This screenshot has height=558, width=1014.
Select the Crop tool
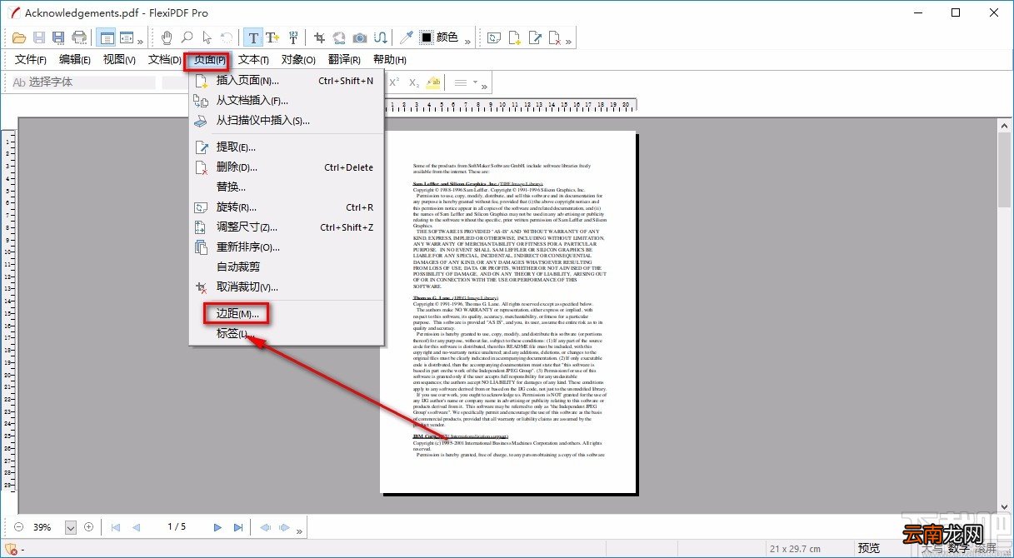click(320, 37)
